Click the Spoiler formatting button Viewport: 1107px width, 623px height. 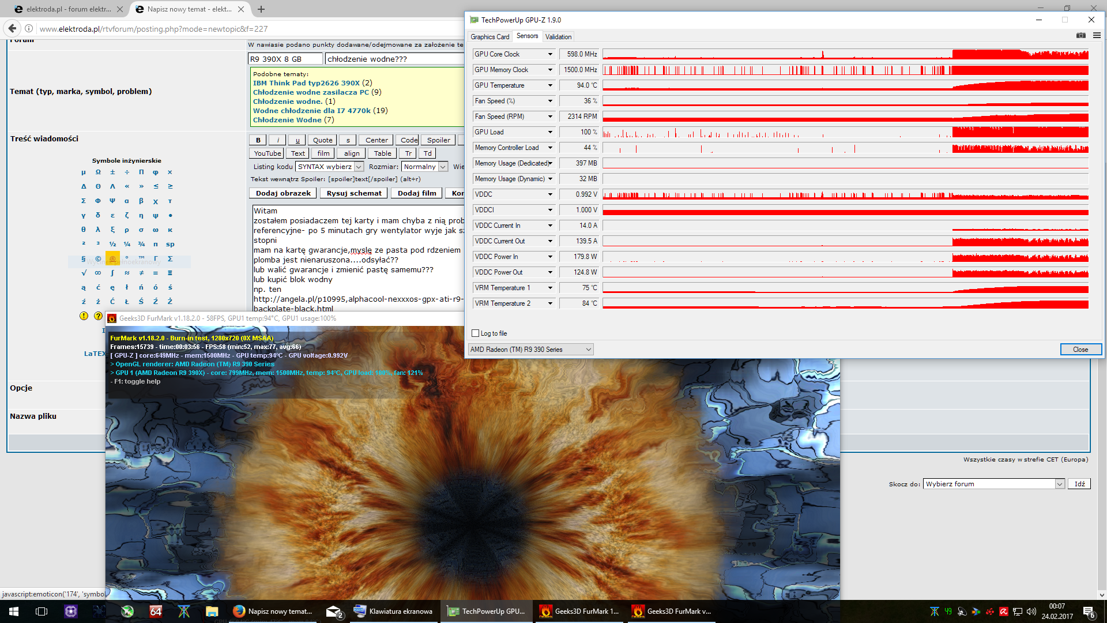[x=438, y=140]
